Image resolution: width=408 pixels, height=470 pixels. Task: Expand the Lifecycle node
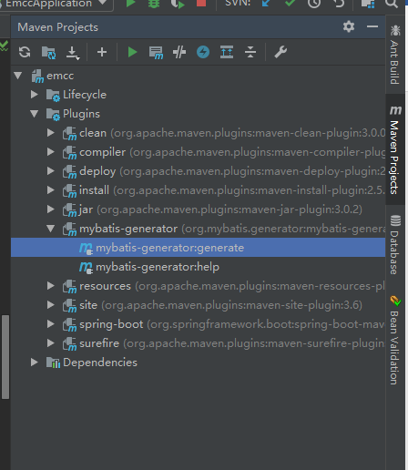click(x=35, y=95)
